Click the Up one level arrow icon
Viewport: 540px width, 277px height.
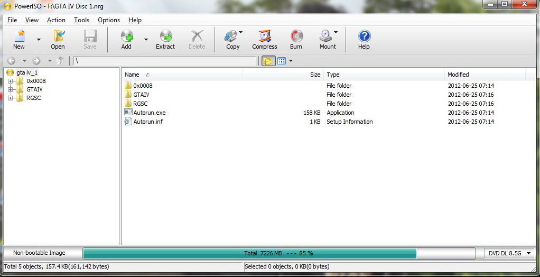pos(60,61)
